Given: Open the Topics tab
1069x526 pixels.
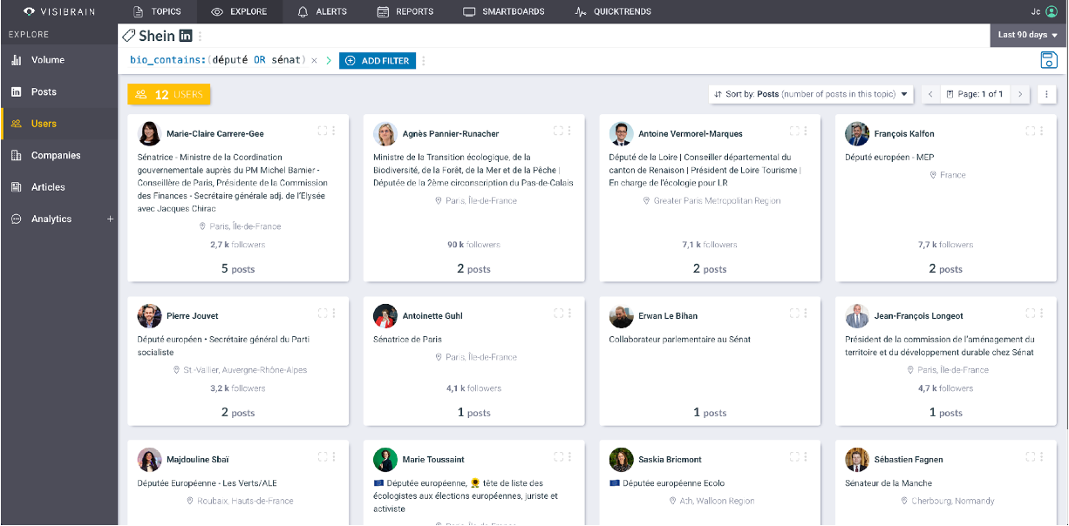Looking at the screenshot, I should pos(157,11).
